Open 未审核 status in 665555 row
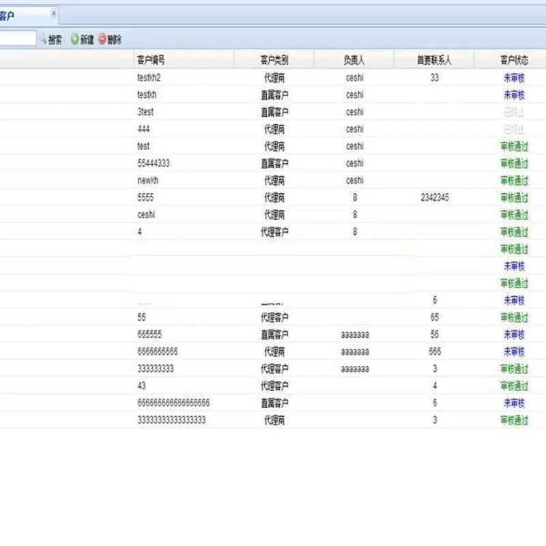 [515, 334]
